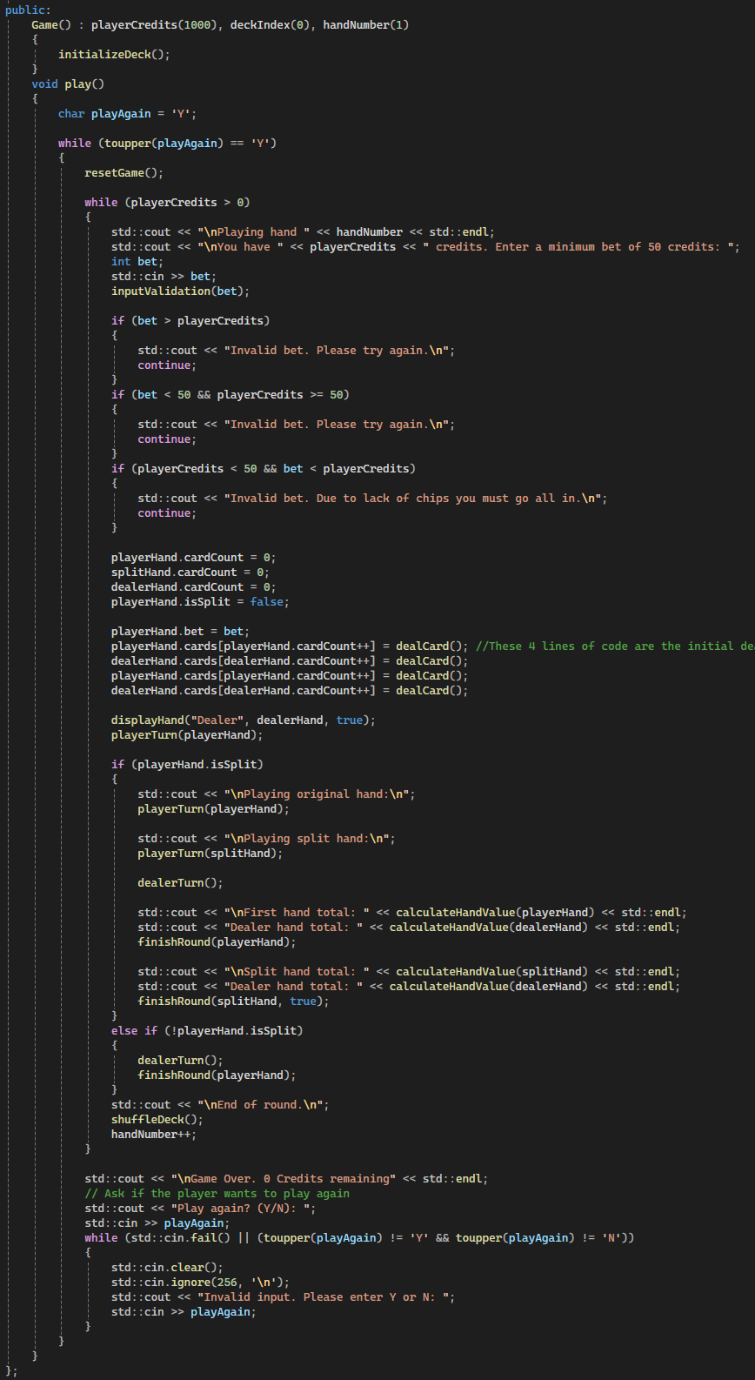755x1380 pixels.
Task: Click the "int bet;" declaration
Action: (137, 261)
